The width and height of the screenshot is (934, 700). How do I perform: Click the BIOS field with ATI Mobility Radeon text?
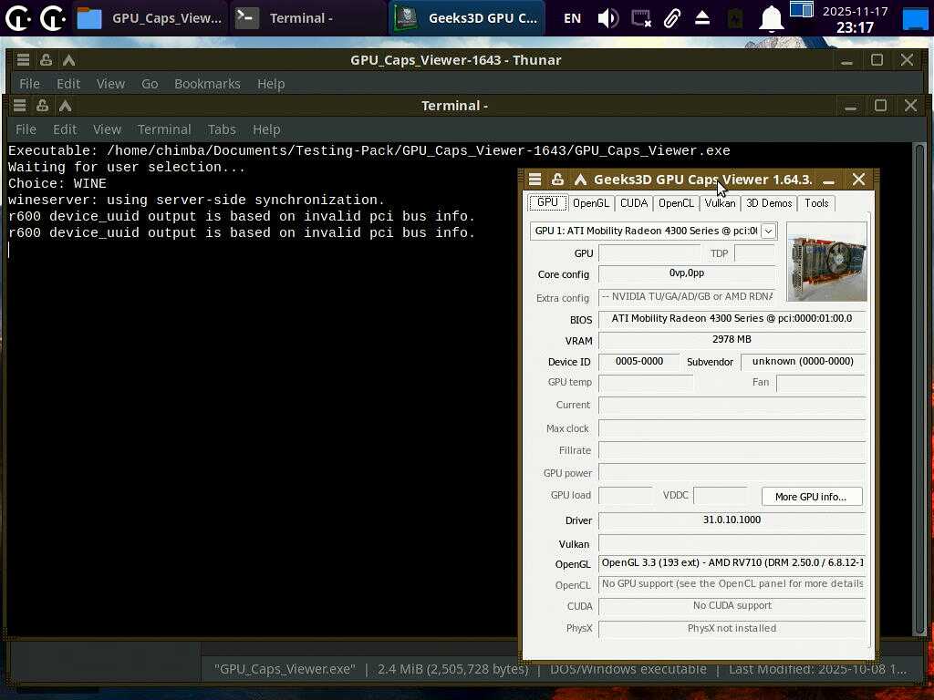point(732,319)
